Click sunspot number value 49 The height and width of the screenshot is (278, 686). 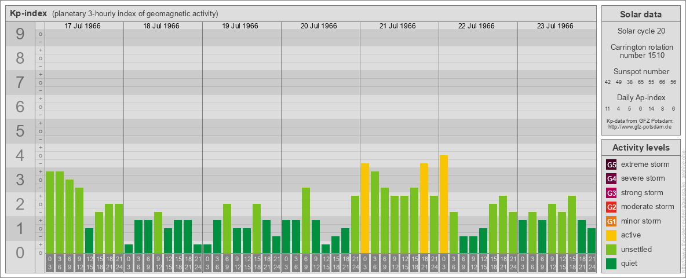(619, 82)
